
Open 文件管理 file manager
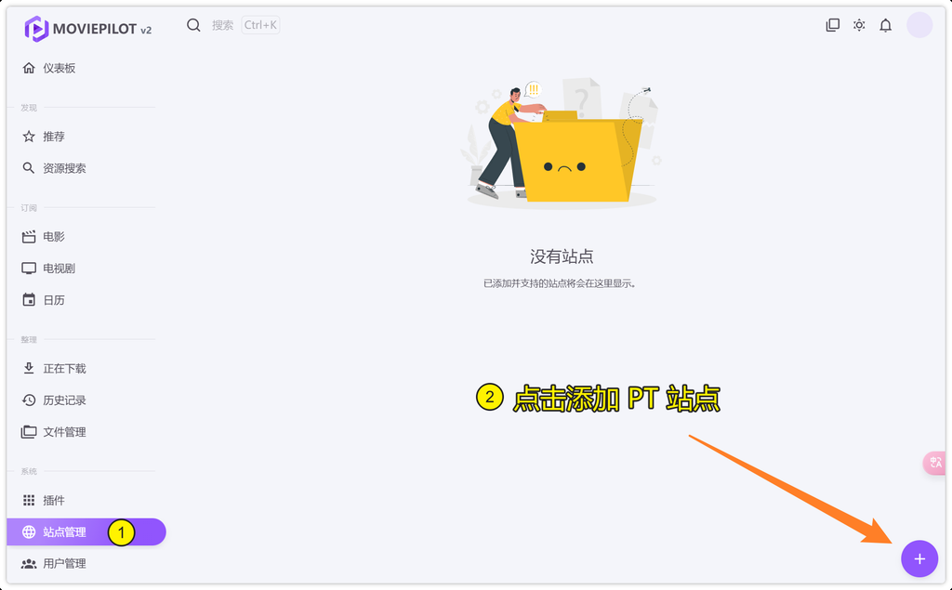pyautogui.click(x=63, y=432)
